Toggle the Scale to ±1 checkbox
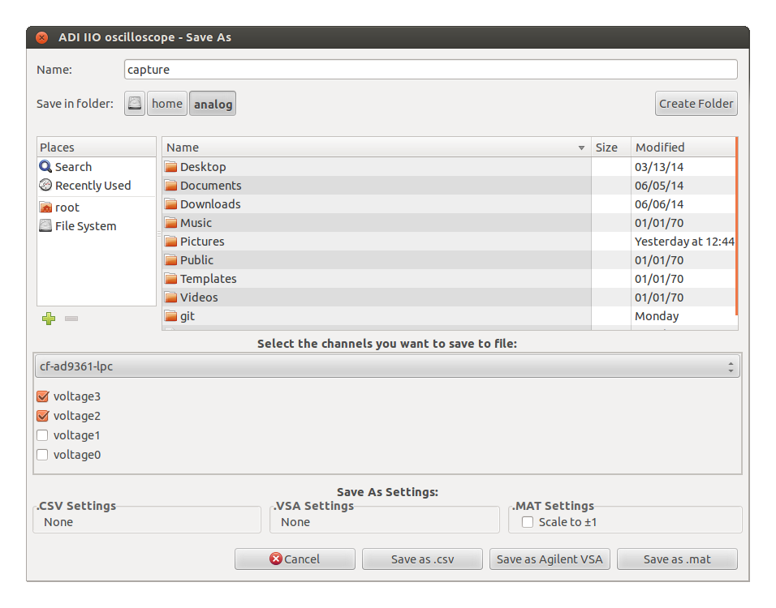The width and height of the screenshot is (776, 608). (528, 522)
